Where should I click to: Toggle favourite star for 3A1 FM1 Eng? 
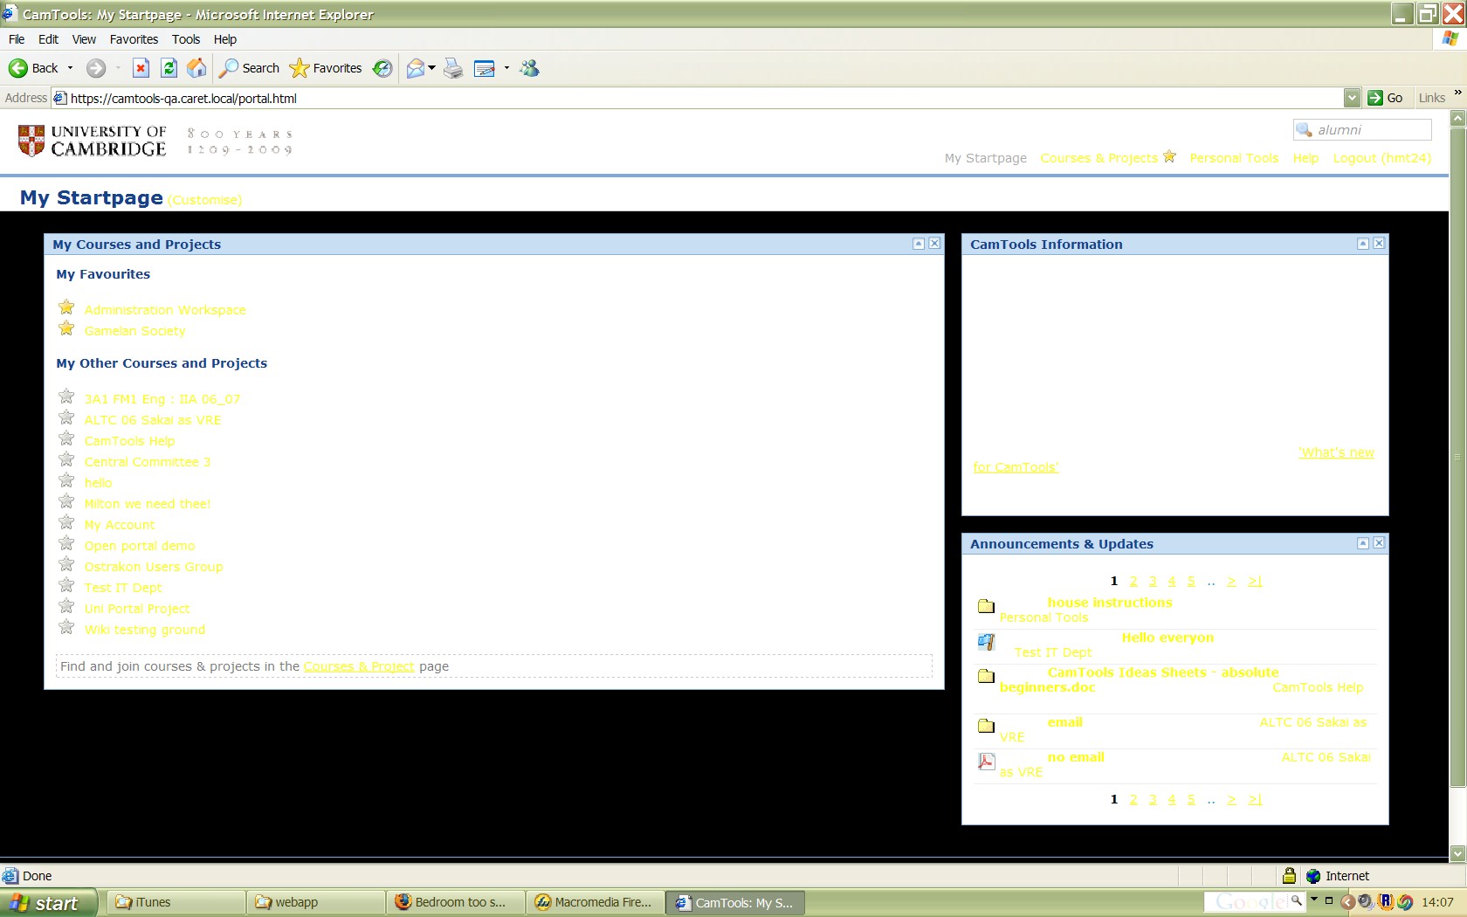click(x=66, y=396)
